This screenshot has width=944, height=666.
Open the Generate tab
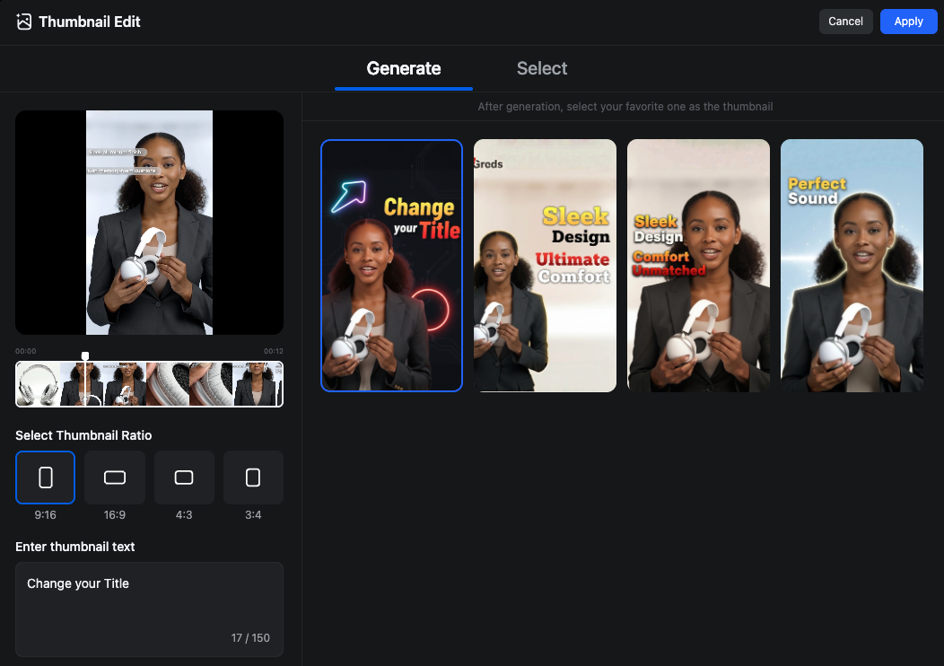403,69
